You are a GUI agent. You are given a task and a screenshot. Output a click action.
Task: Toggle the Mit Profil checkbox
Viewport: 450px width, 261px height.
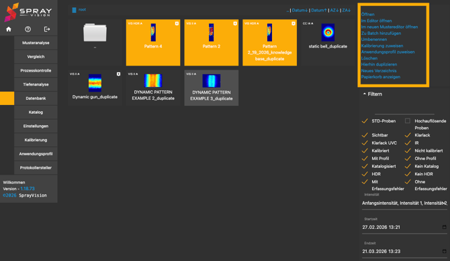[365, 158]
